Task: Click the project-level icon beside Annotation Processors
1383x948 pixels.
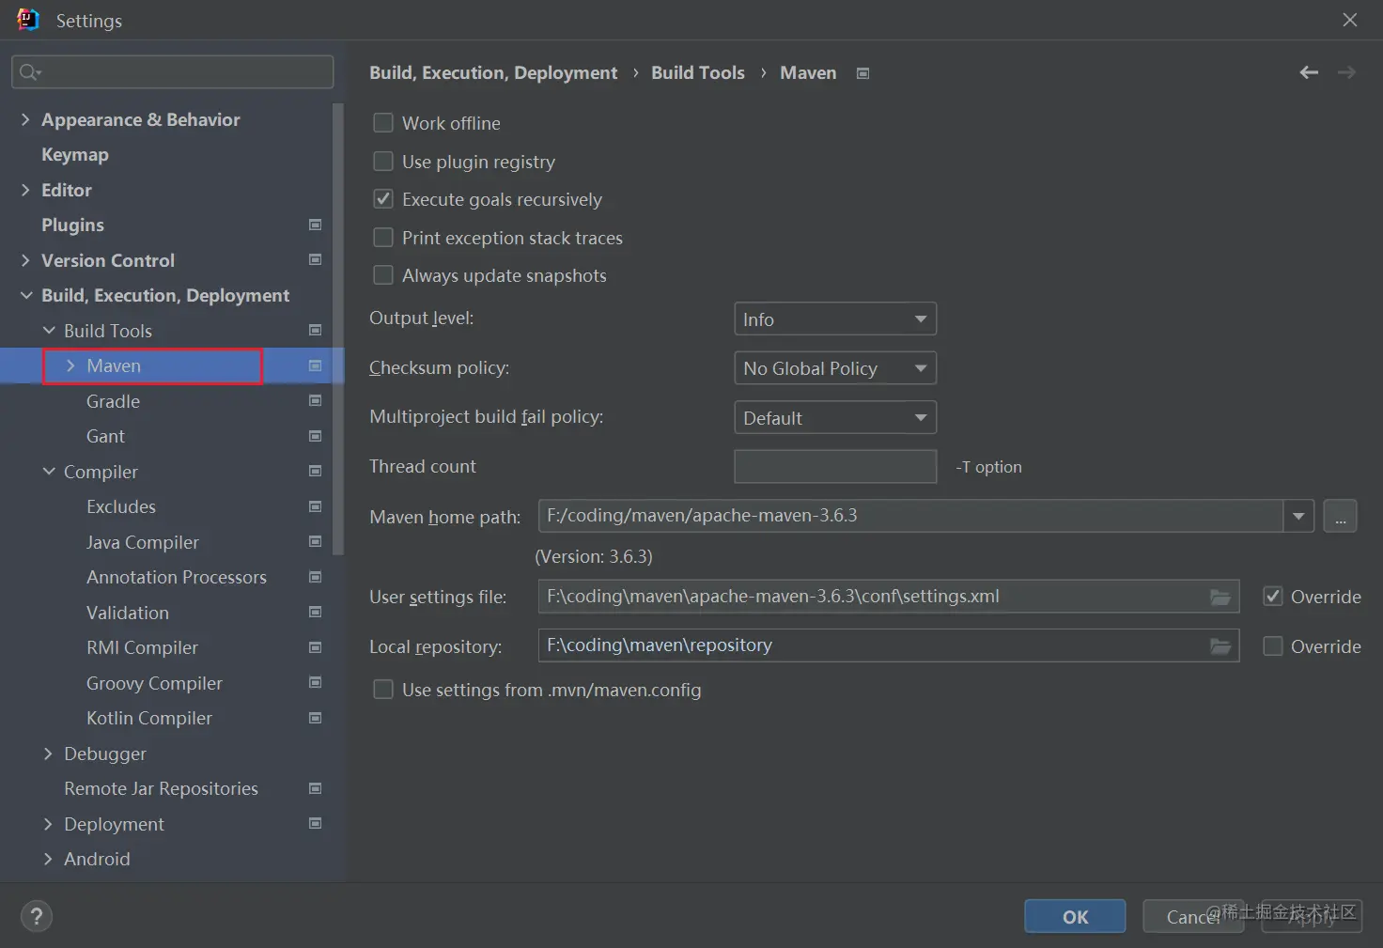Action: [x=316, y=577]
